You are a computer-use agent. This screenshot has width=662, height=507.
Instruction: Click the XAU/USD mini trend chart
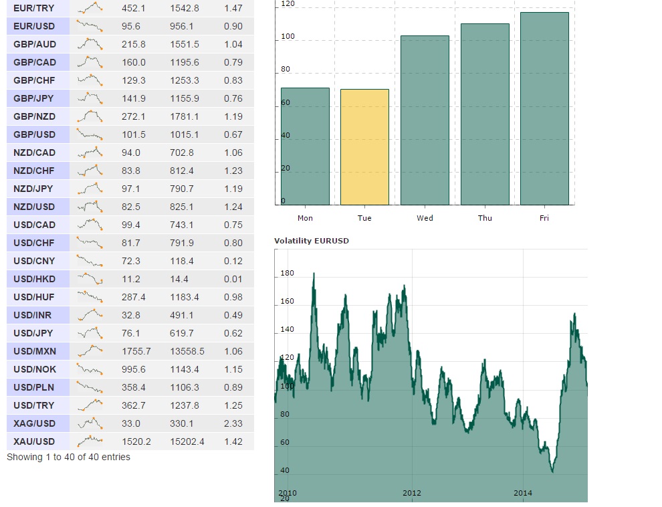(x=90, y=441)
